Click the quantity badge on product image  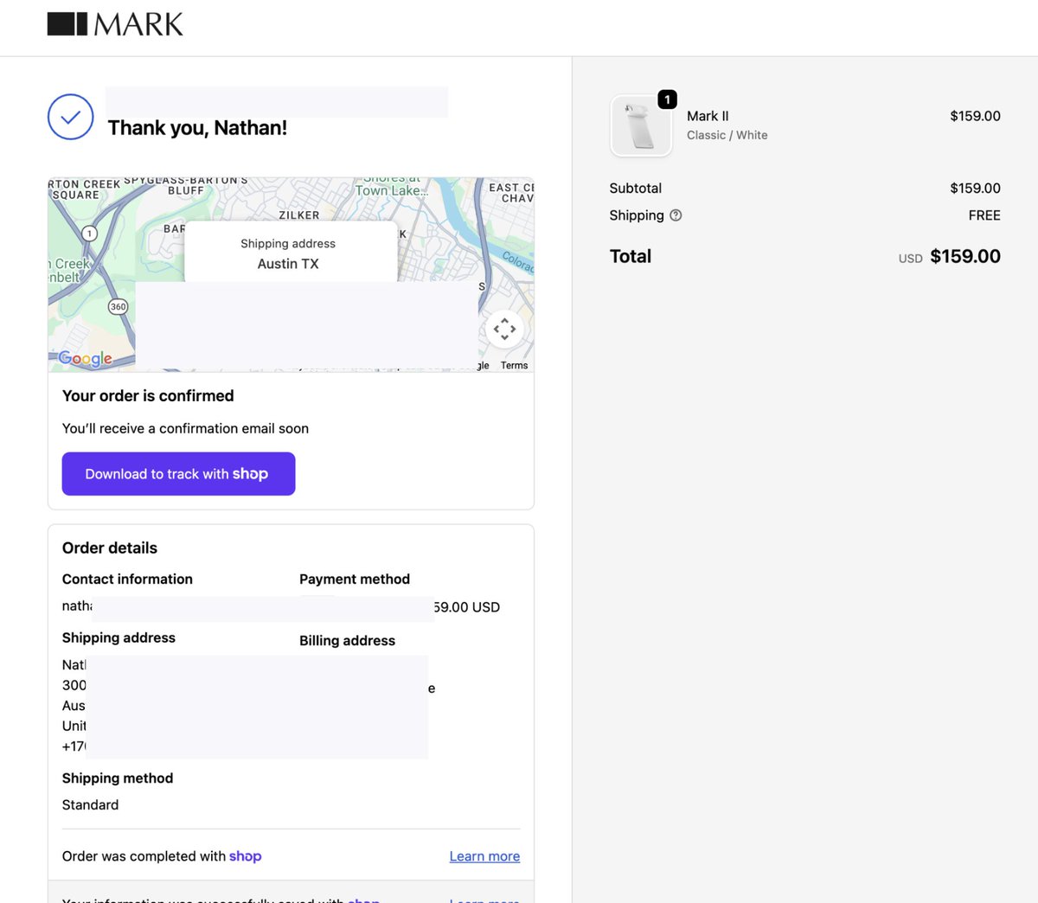tap(667, 99)
